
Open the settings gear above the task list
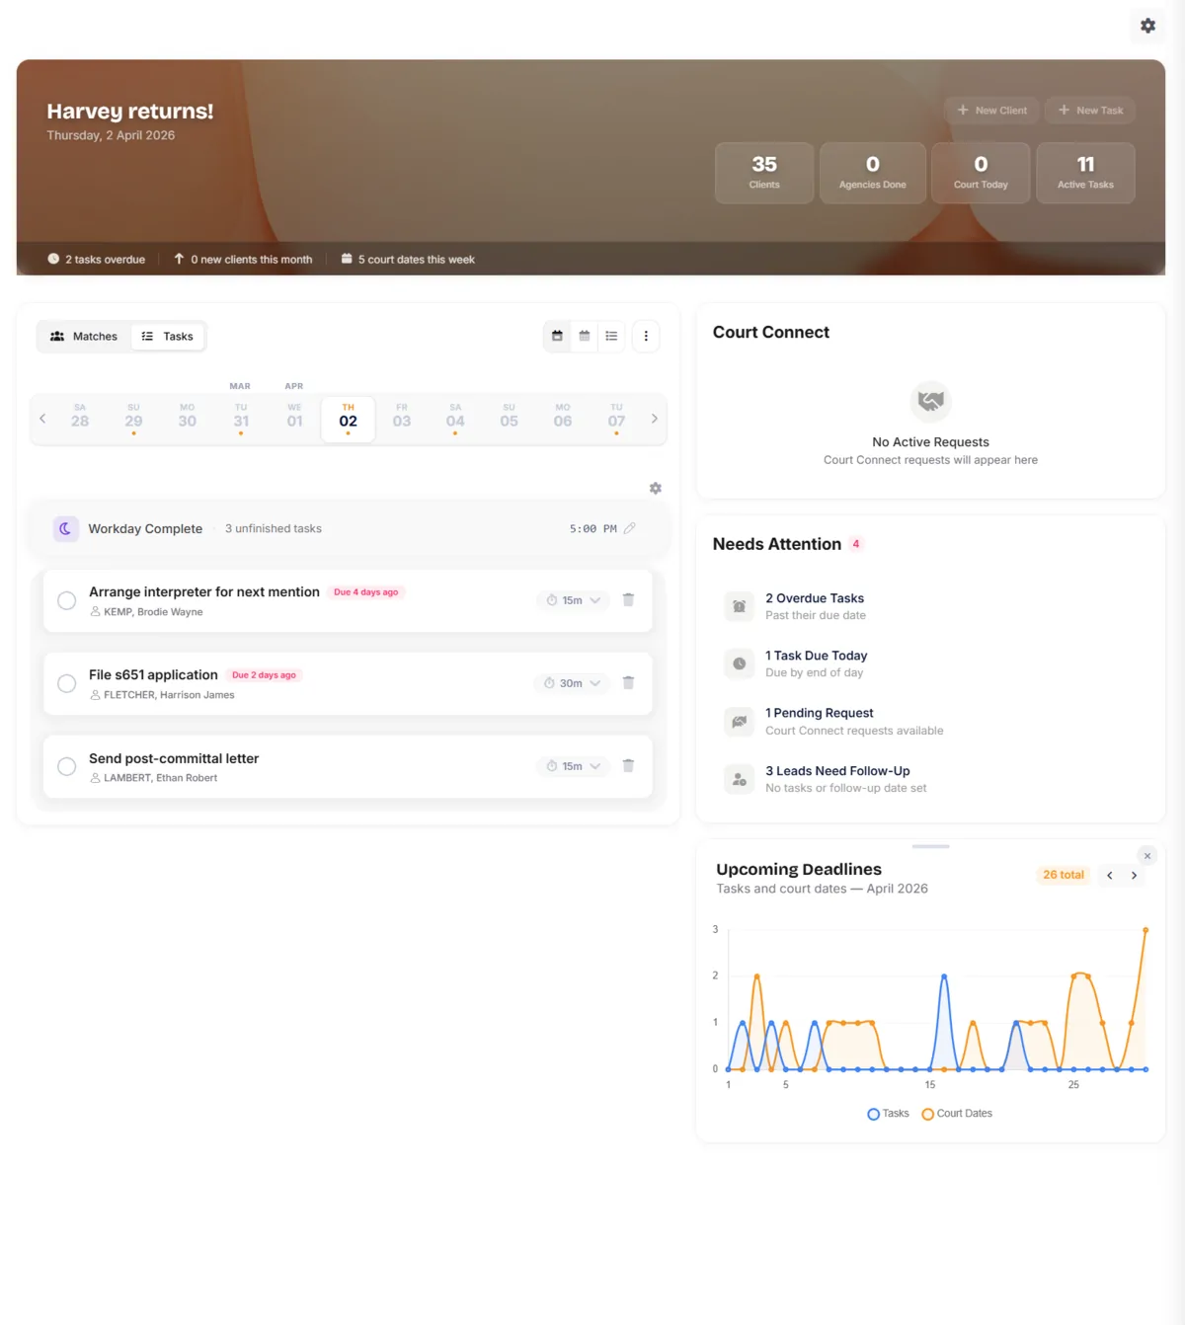click(x=655, y=488)
